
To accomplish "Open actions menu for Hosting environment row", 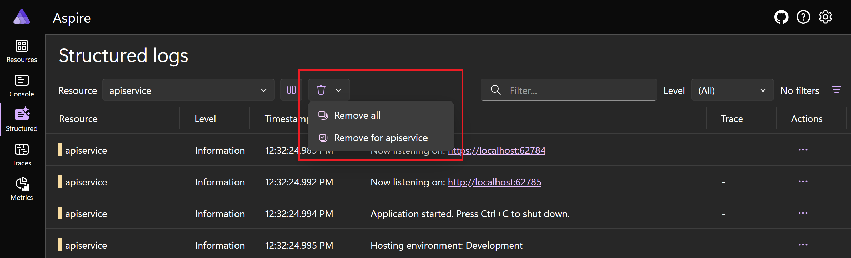I will coord(803,245).
